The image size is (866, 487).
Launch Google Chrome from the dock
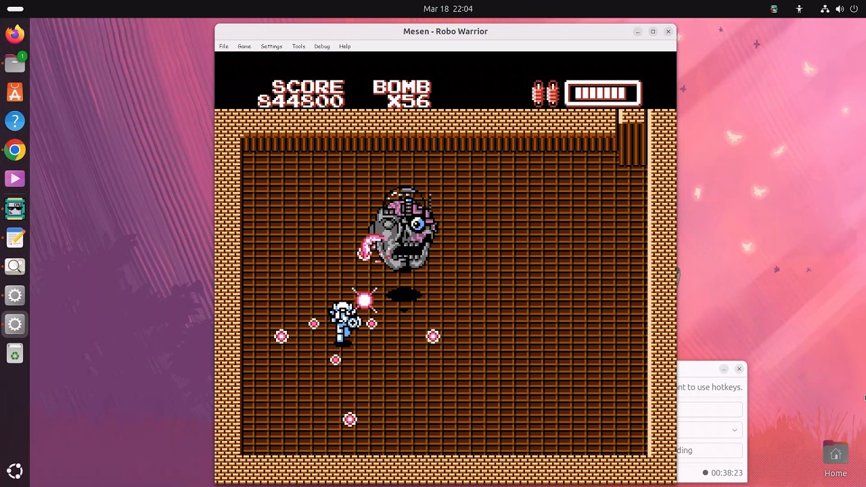pos(15,150)
